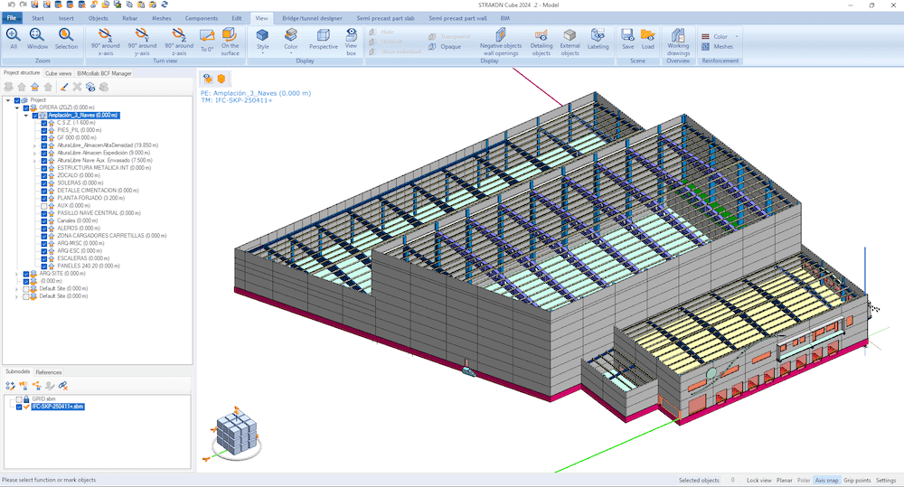Load a saved scene

[x=647, y=39]
